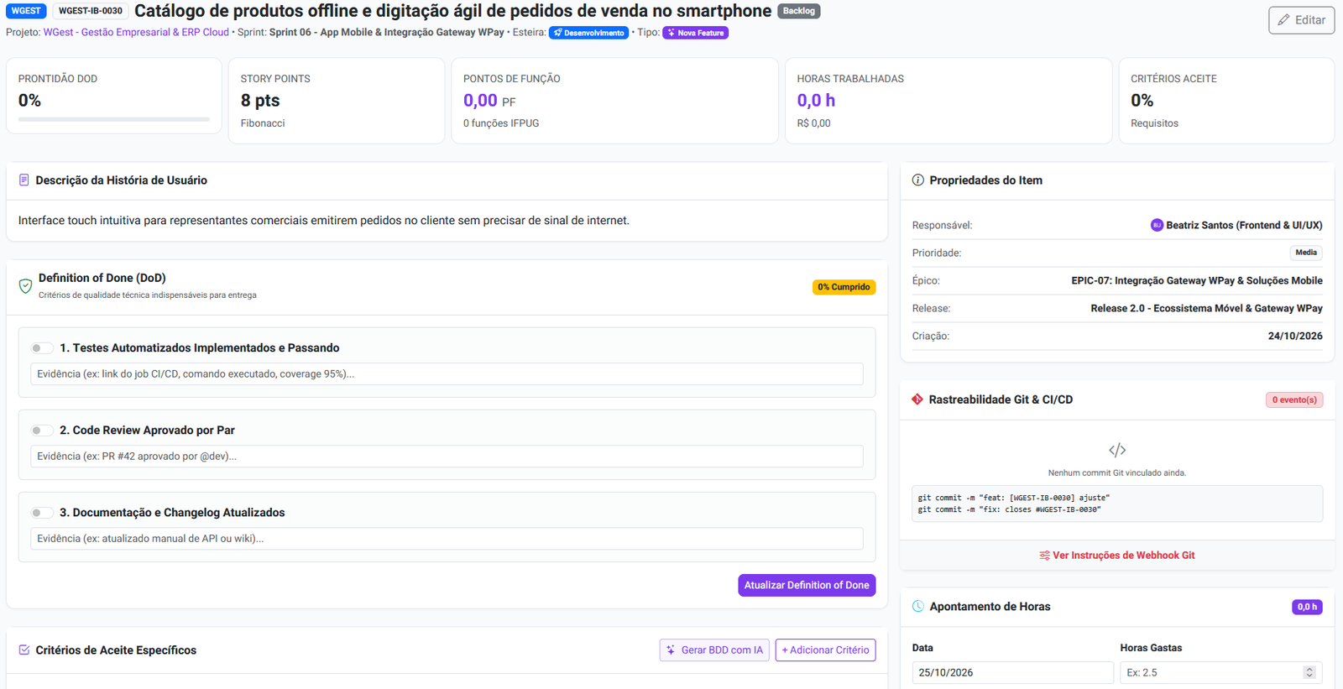This screenshot has height=689, width=1343.
Task: Click the checklist icon beside Critérios de Aceite Específicos
Action: (24, 650)
